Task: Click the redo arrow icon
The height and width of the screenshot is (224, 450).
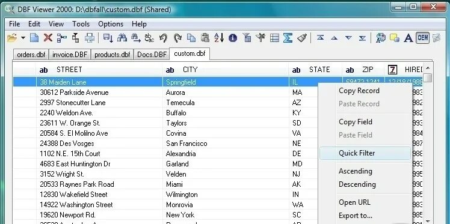Action: point(177,38)
